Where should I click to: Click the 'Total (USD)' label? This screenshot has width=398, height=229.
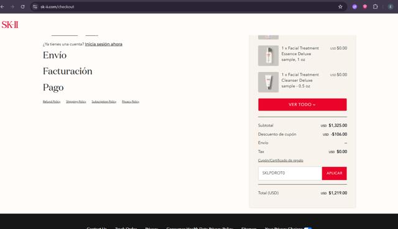pyautogui.click(x=268, y=193)
